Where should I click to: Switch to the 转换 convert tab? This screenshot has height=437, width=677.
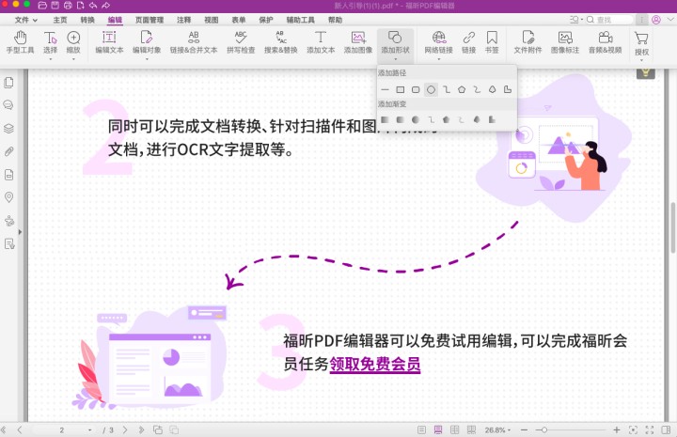point(87,20)
